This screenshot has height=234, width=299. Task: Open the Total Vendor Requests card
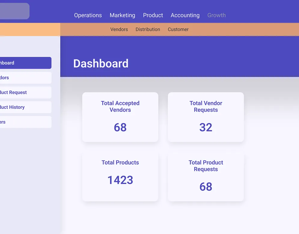(x=206, y=117)
